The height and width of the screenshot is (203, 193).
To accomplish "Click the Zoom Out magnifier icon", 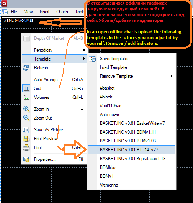I will pyautogui.click(x=26, y=118).
